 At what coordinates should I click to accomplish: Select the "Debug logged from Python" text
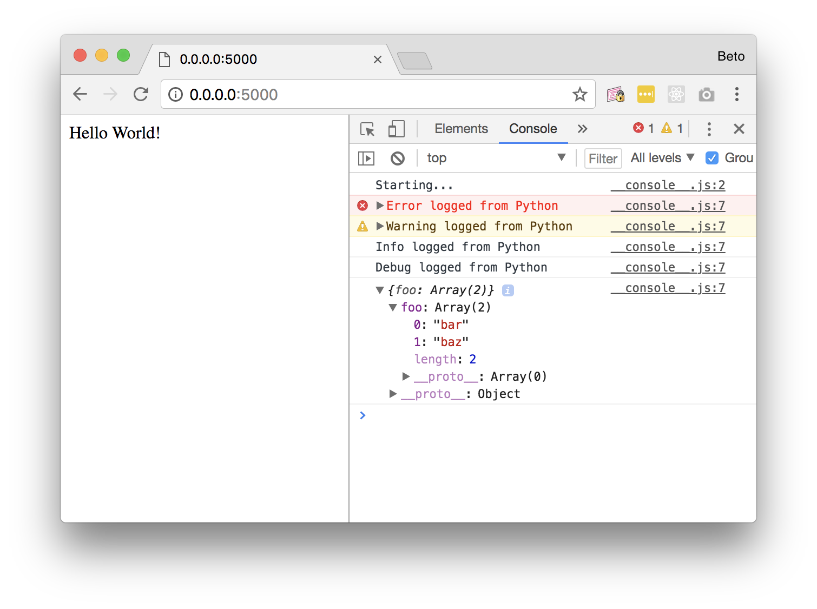click(x=461, y=267)
